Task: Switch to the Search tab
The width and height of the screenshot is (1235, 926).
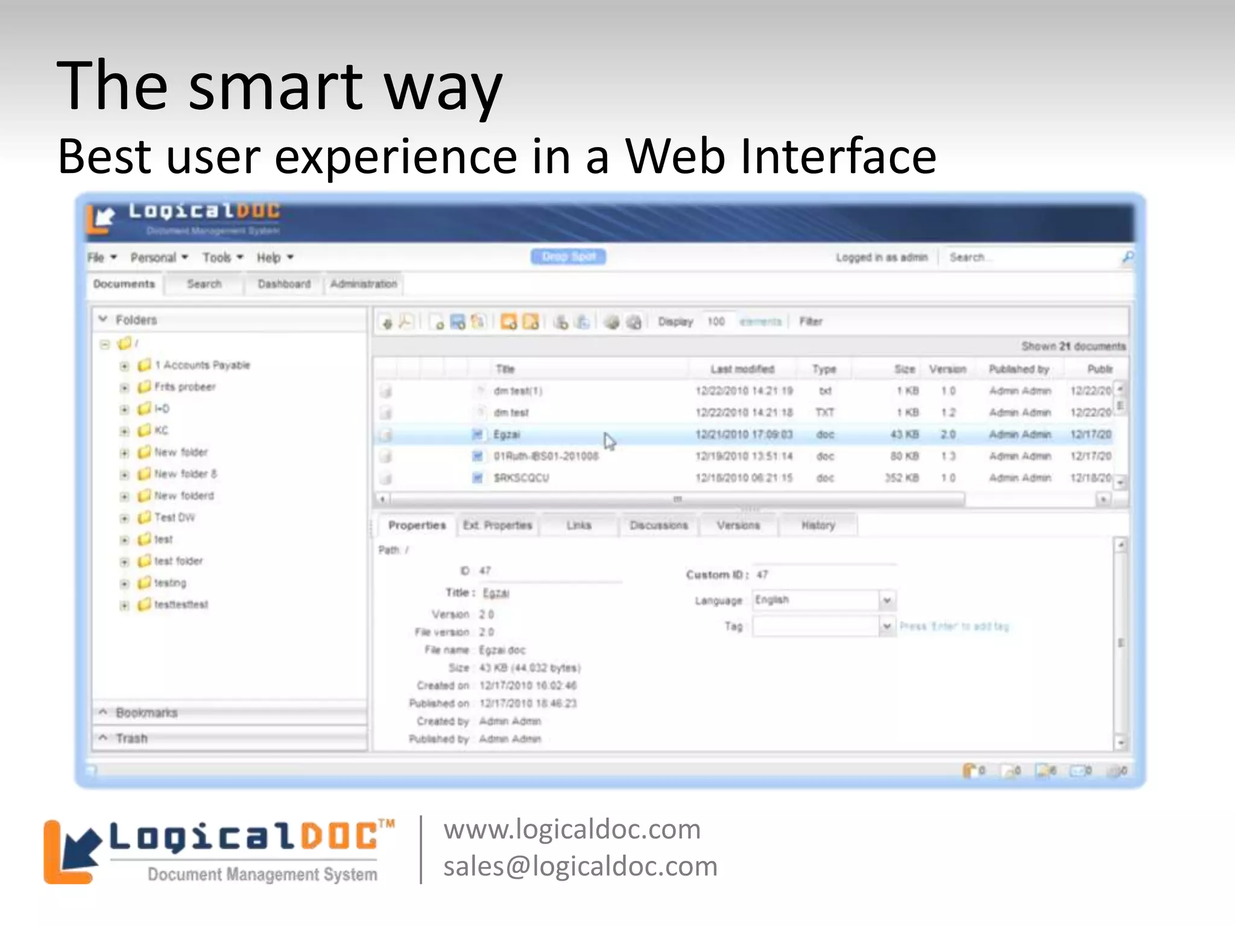Action: coord(204,284)
